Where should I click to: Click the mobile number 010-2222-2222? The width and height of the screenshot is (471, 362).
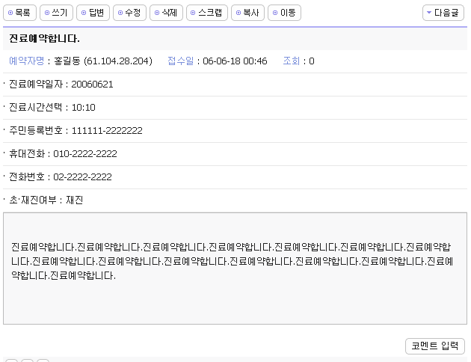84,153
